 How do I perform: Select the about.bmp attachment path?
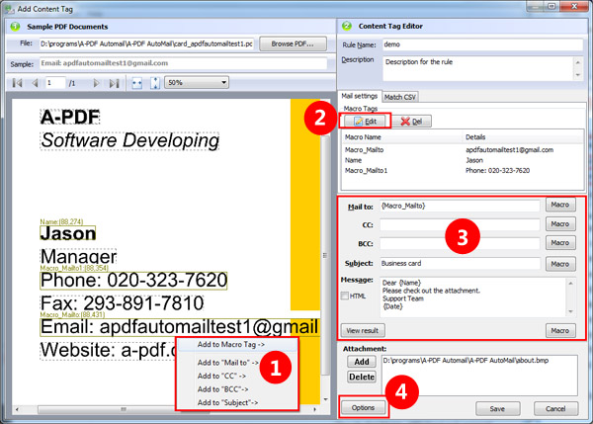466,361
